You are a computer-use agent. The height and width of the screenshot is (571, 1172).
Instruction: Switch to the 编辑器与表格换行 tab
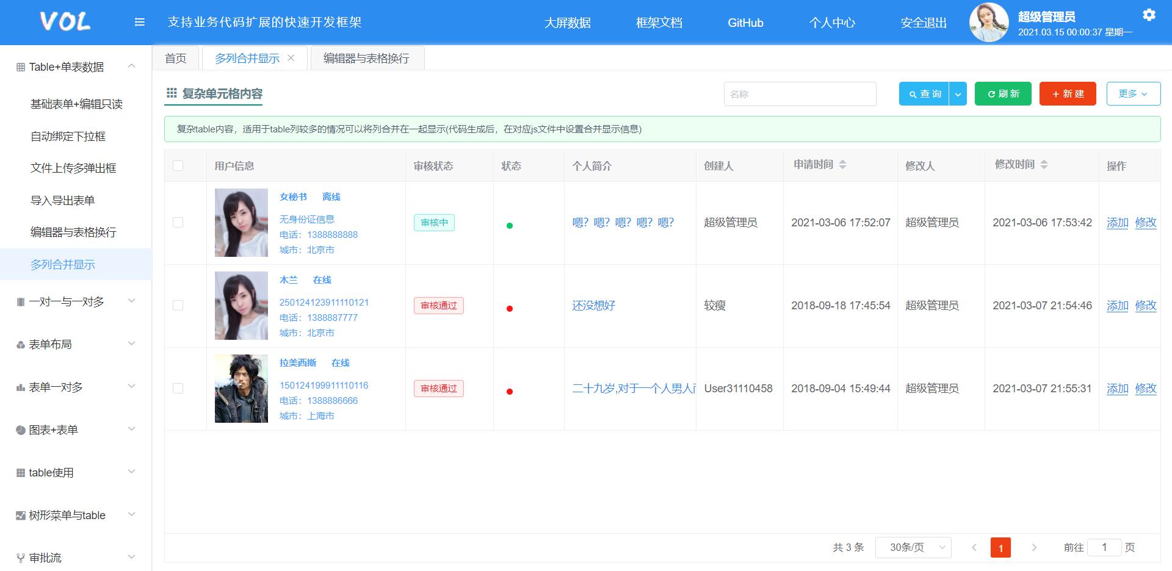click(x=366, y=57)
